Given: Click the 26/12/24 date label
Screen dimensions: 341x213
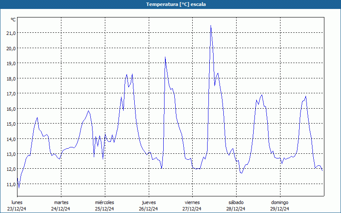Looking at the screenshot, I should [148, 209].
